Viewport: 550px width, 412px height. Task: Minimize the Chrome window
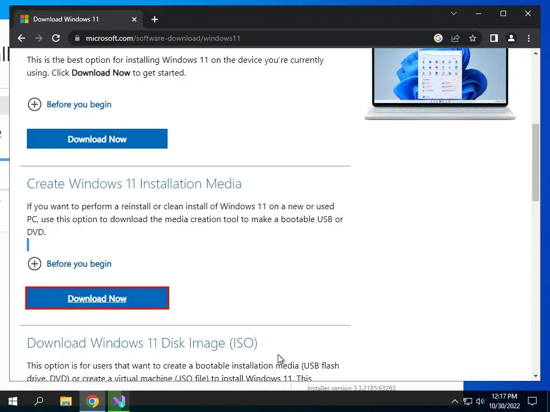pyautogui.click(x=479, y=13)
